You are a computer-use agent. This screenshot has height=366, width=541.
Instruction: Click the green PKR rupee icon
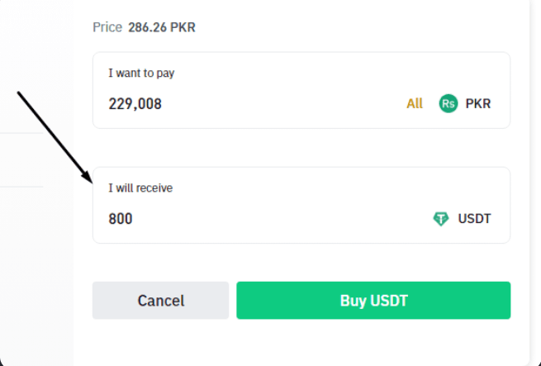448,103
